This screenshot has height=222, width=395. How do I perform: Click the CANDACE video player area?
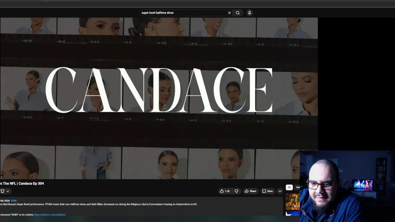tap(159, 98)
